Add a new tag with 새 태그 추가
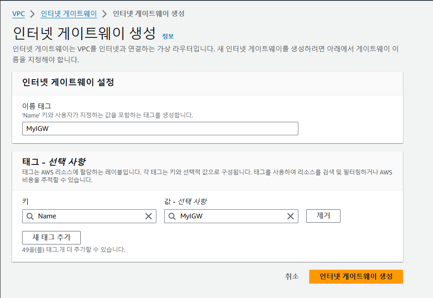433x298 pixels. pyautogui.click(x=51, y=238)
